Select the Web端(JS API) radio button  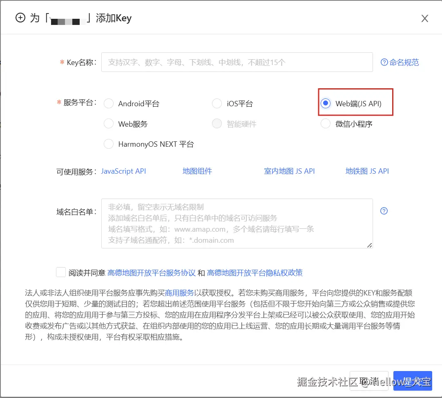pos(325,103)
